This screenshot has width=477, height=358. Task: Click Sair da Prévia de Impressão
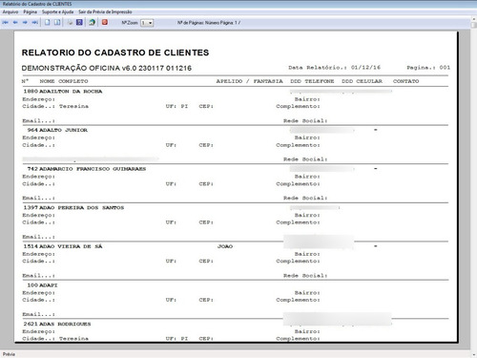click(x=105, y=12)
